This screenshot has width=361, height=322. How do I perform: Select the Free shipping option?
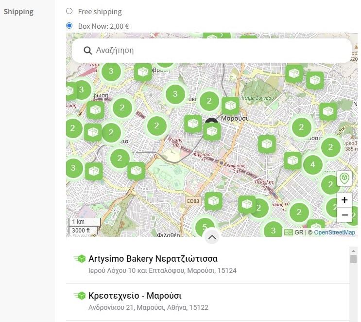(x=69, y=11)
